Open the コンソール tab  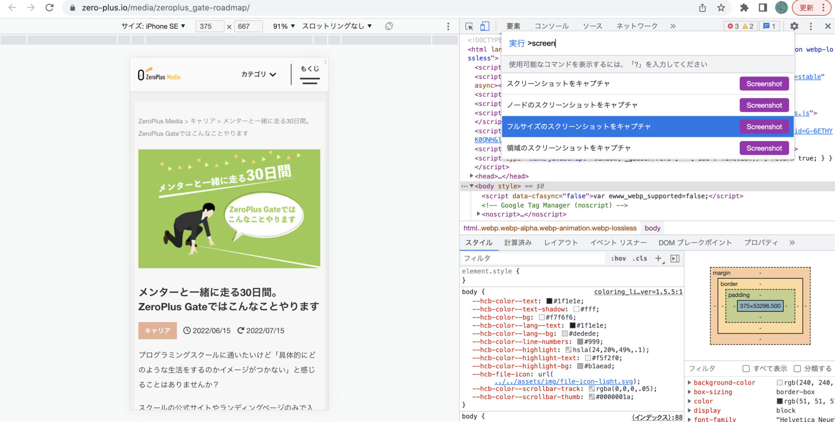click(551, 26)
